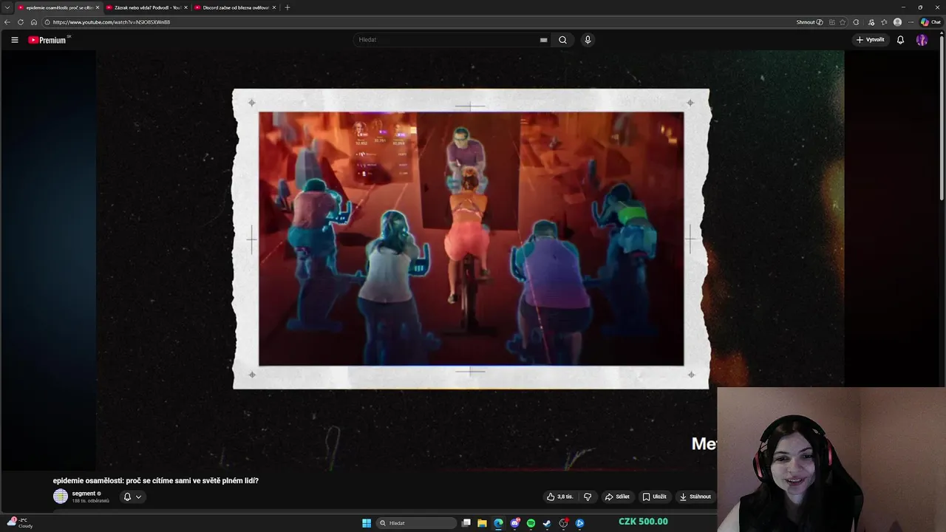The image size is (946, 532).
Task: Open Edge settings and more menu
Action: 911,22
